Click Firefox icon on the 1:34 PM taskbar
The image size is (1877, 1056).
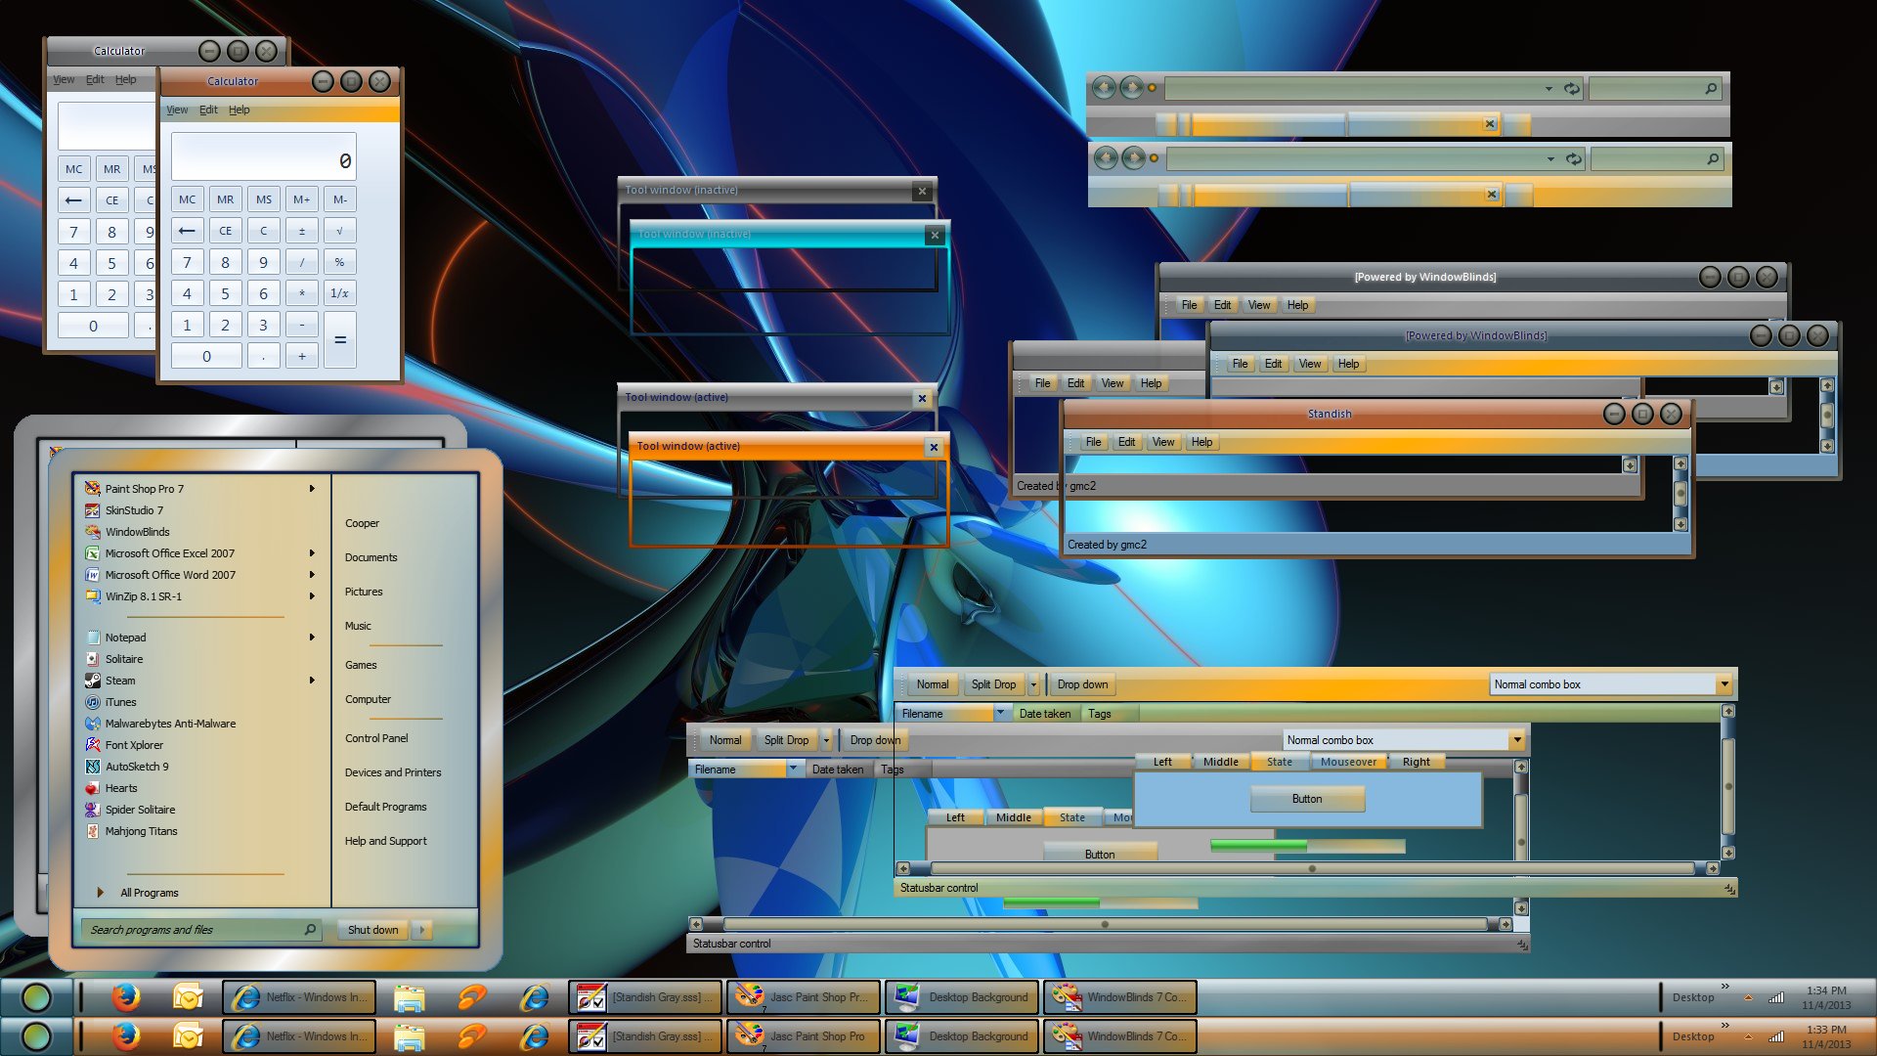[x=125, y=997]
